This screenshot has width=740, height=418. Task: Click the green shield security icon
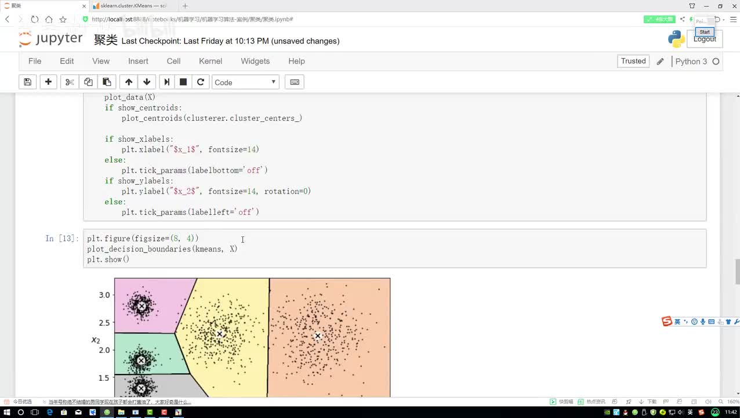click(85, 19)
